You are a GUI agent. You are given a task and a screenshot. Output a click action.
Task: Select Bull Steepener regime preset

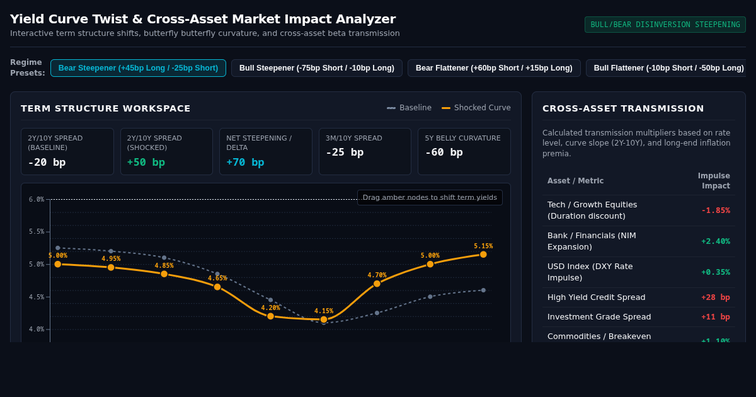pyautogui.click(x=317, y=68)
